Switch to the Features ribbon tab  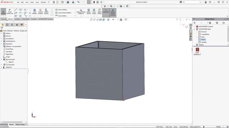point(4,19)
